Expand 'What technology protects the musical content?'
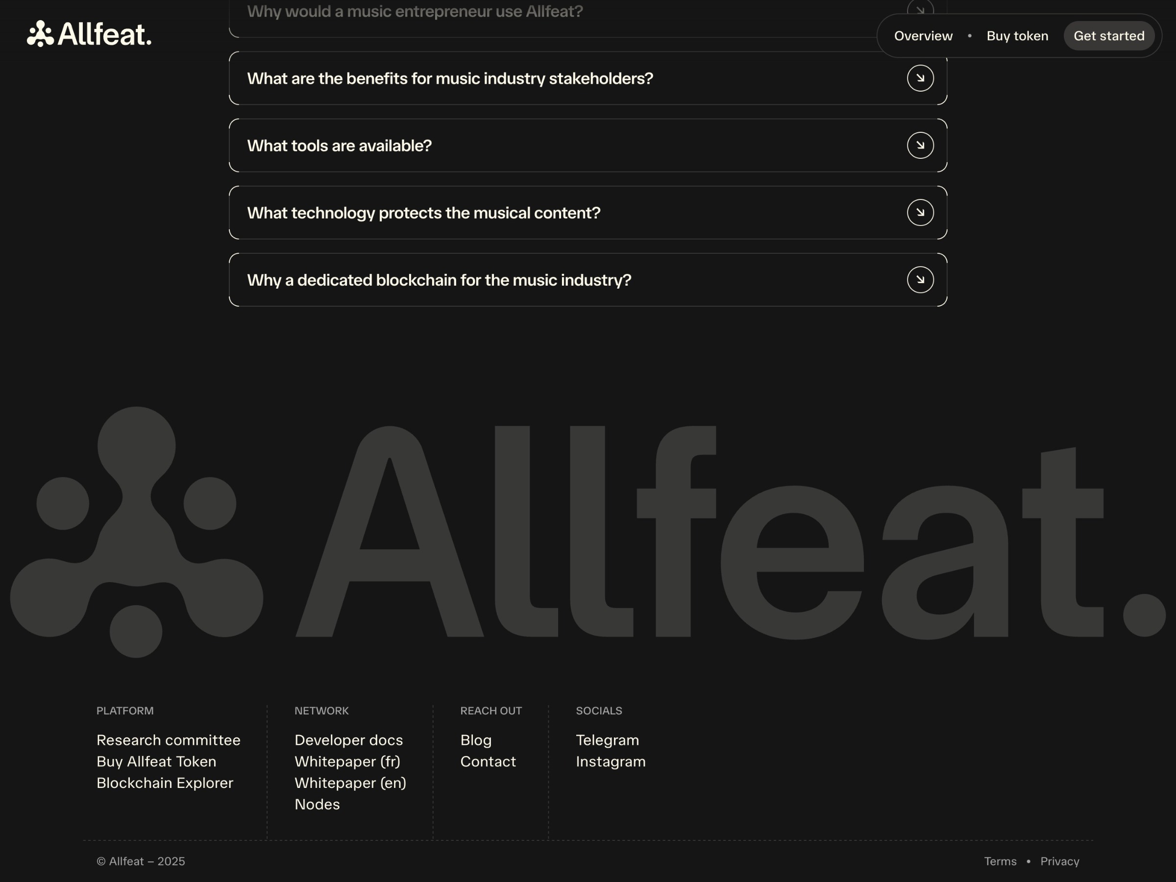 [424, 212]
